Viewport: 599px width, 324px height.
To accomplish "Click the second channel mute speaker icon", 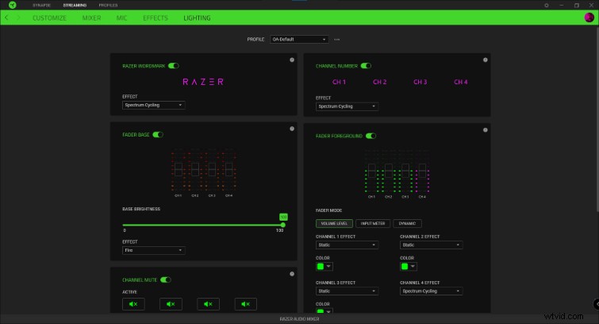I will pos(171,304).
